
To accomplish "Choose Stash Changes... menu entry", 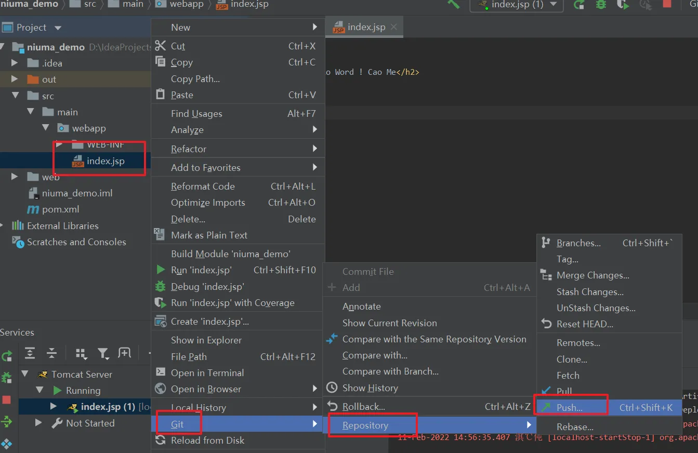I will 609,291.
